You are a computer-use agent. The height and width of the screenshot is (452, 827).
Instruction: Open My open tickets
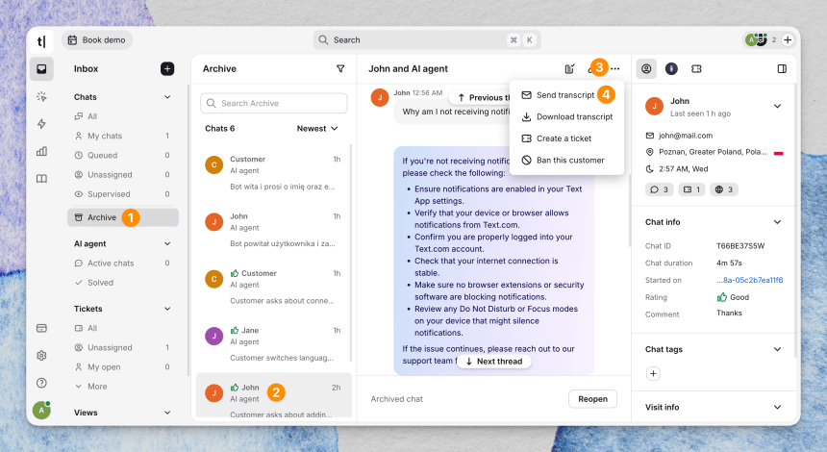point(123,367)
